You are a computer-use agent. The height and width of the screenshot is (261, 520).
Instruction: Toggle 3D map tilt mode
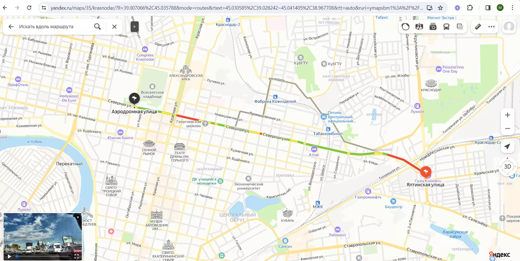(507, 167)
